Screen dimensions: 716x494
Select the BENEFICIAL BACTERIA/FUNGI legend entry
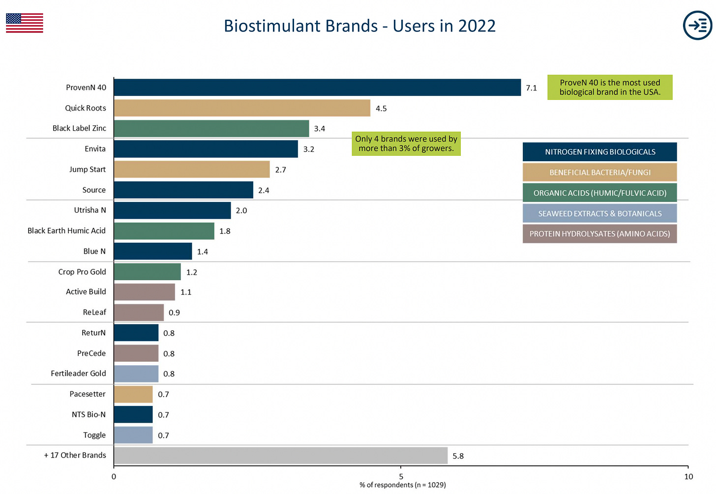click(599, 172)
